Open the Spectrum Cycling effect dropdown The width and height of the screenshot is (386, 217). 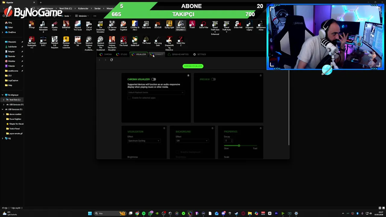coord(144,141)
